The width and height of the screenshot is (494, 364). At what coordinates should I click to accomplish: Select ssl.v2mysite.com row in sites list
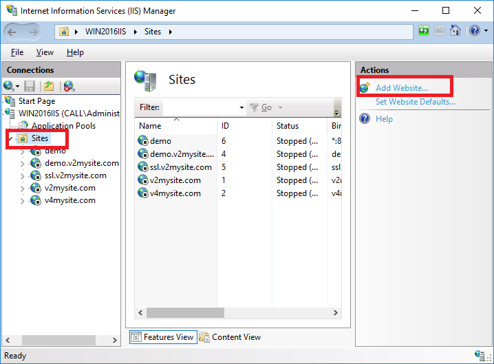[x=238, y=167]
